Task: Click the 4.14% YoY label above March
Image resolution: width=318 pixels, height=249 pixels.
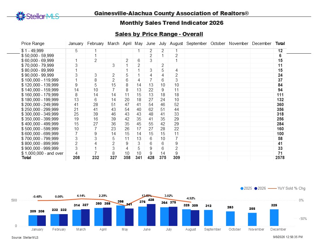Action: tap(81, 196)
